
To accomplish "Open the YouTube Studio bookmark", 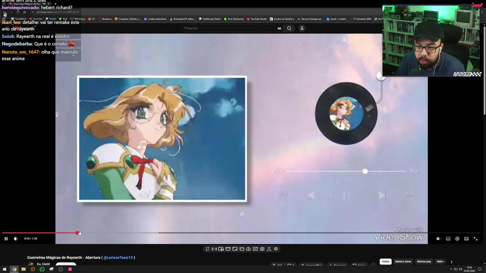I will (257, 19).
